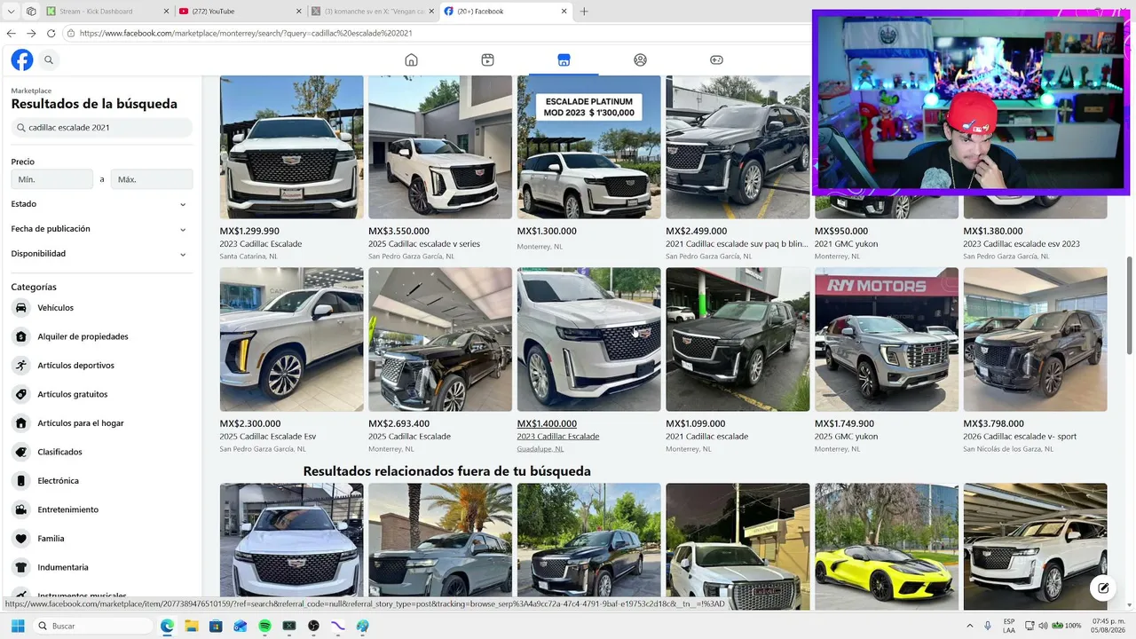Viewport: 1136px width, 639px height.
Task: Select the Familia heart category icon
Action: [x=20, y=539]
